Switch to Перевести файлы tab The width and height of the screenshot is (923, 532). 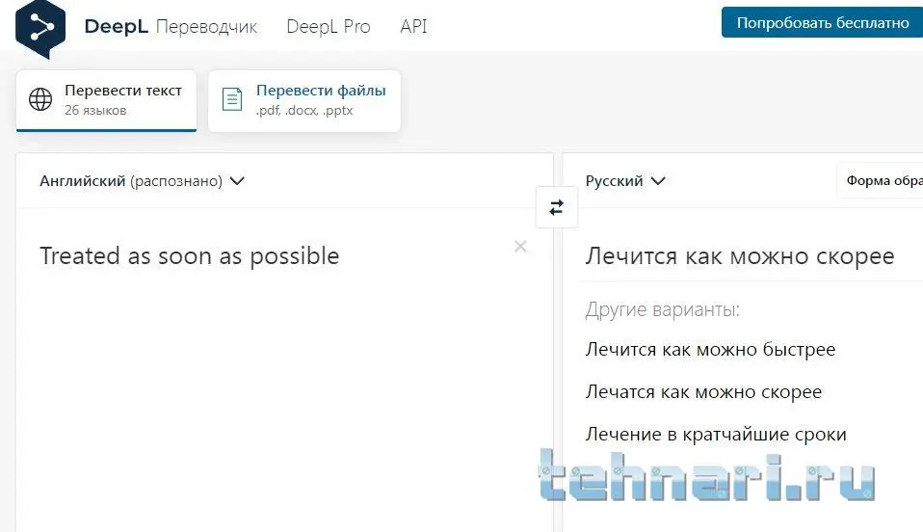pos(304,100)
